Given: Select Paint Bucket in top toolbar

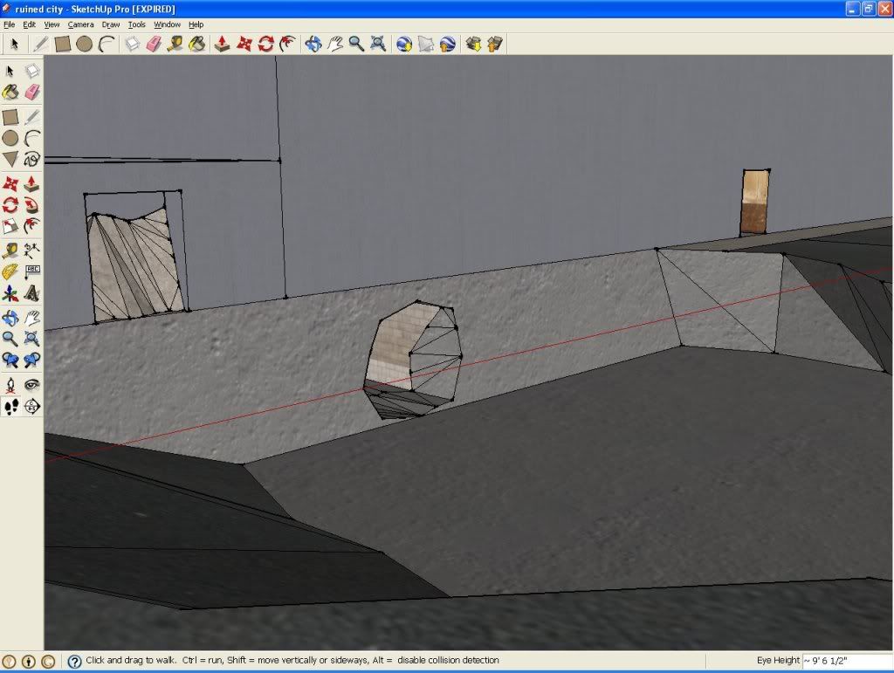Looking at the screenshot, I should (x=196, y=44).
